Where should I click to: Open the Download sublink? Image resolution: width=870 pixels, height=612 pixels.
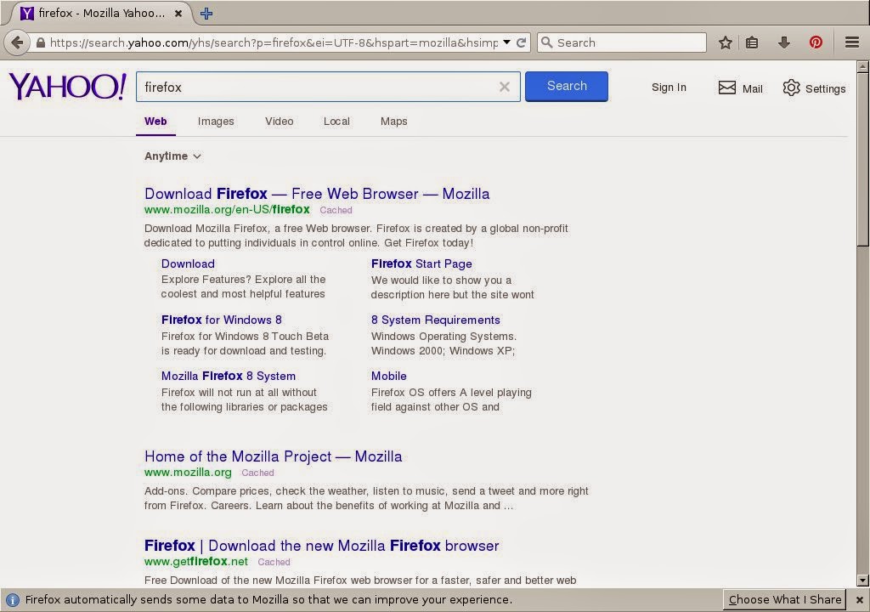(x=188, y=263)
